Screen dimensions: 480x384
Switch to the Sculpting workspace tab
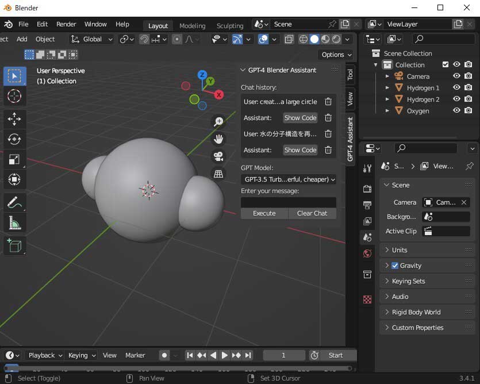tap(230, 26)
